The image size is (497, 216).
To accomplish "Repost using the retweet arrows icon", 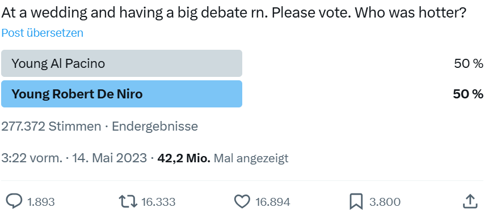I will coord(128,201).
